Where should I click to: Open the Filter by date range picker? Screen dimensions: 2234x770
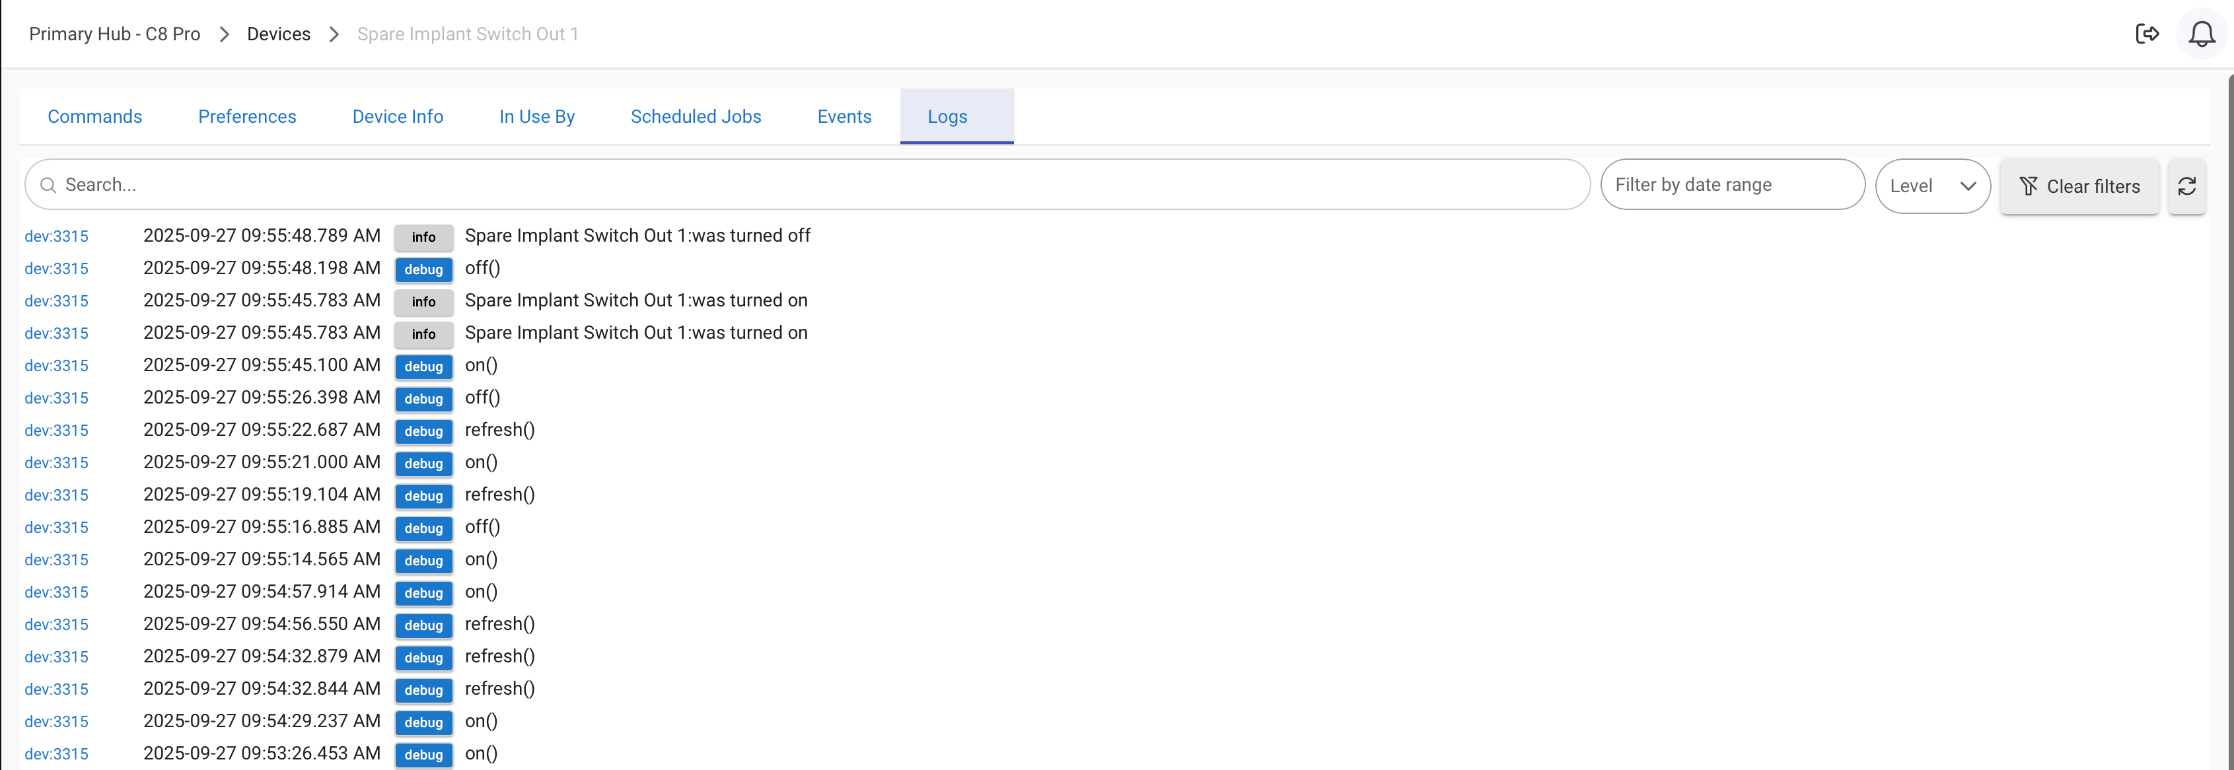(1731, 185)
